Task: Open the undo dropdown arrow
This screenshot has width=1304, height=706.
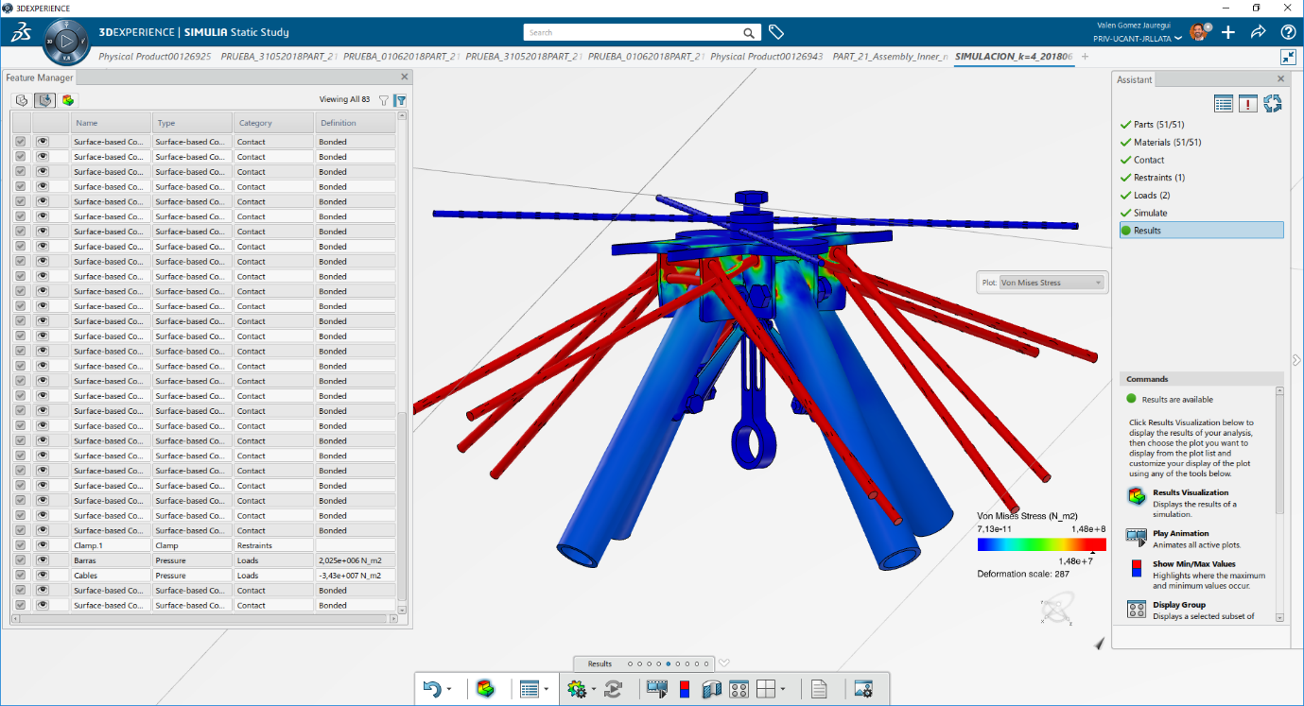Action: 449,690
